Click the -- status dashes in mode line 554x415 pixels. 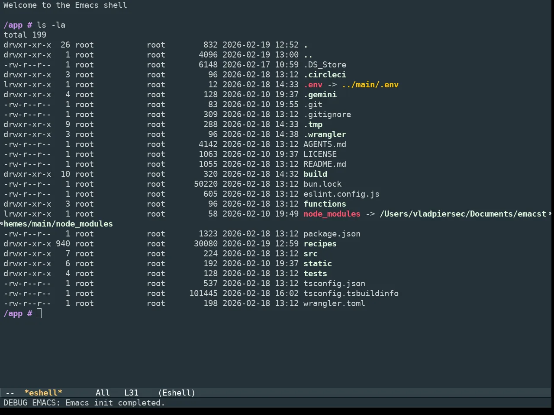[10, 393]
